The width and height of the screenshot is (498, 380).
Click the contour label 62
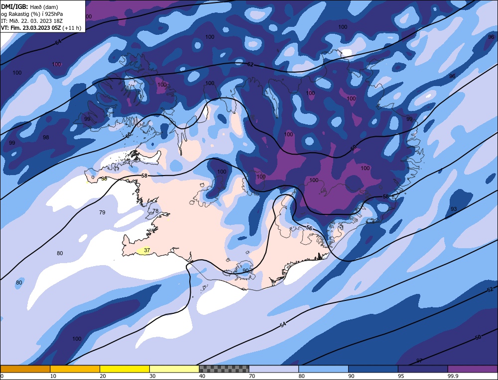[x=250, y=64]
